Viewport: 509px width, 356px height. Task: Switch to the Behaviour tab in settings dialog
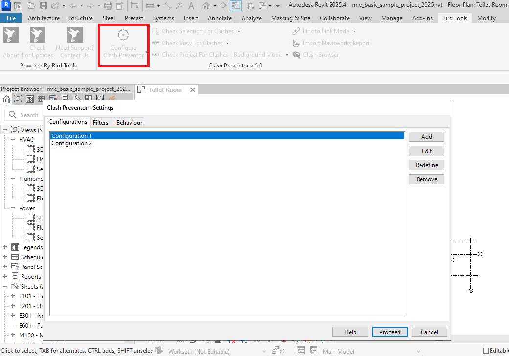(x=129, y=123)
